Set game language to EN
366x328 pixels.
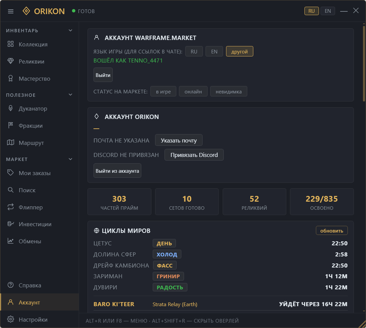[214, 51]
